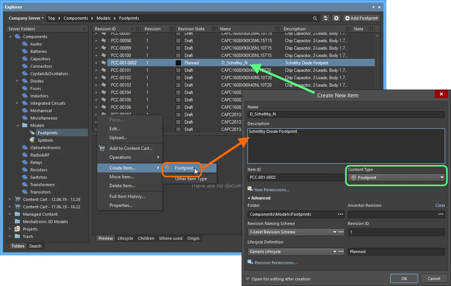
Task: Collapse the Models folder
Action: [x=17, y=125]
